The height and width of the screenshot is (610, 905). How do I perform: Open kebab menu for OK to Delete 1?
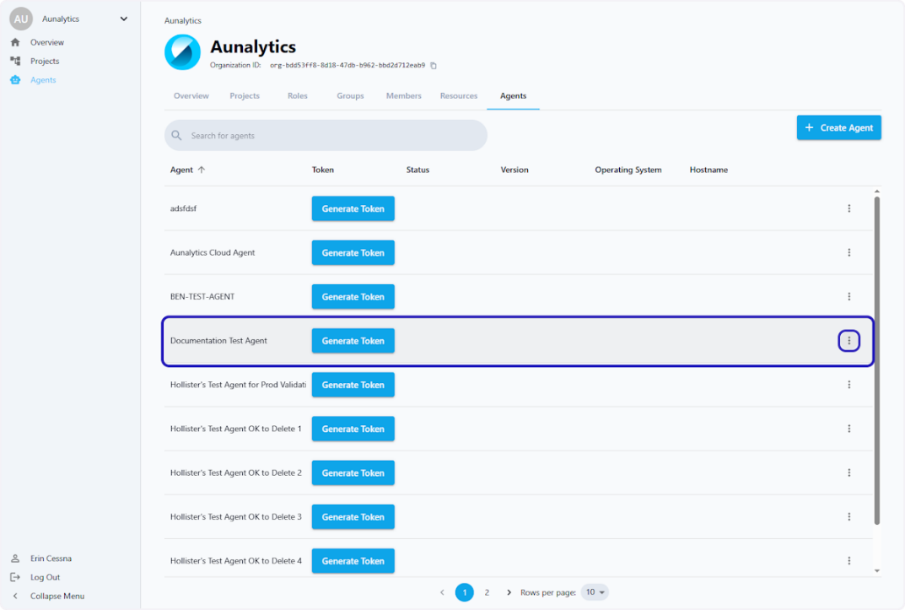click(849, 429)
